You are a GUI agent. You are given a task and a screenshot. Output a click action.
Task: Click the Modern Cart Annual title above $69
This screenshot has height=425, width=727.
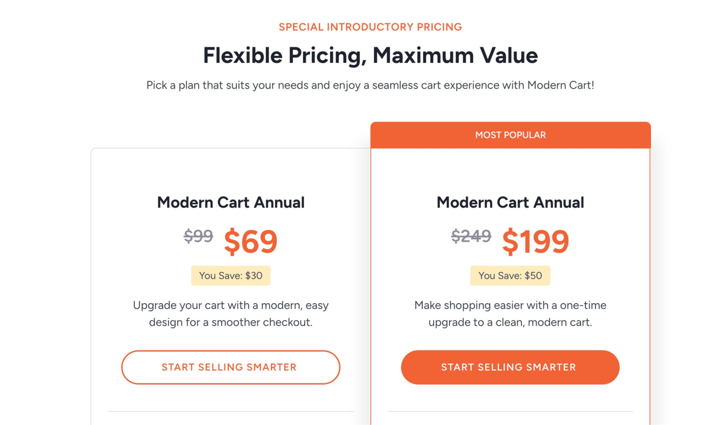click(231, 202)
